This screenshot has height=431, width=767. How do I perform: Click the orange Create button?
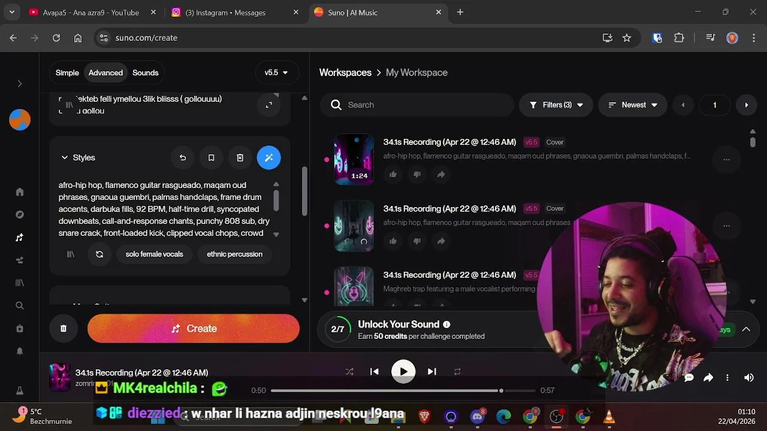tap(194, 329)
